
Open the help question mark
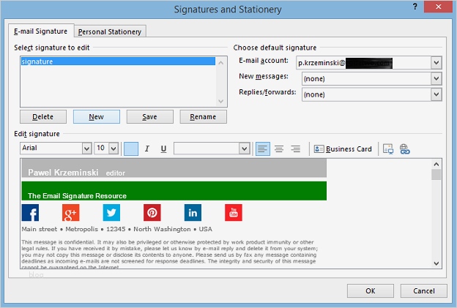pyautogui.click(x=415, y=7)
